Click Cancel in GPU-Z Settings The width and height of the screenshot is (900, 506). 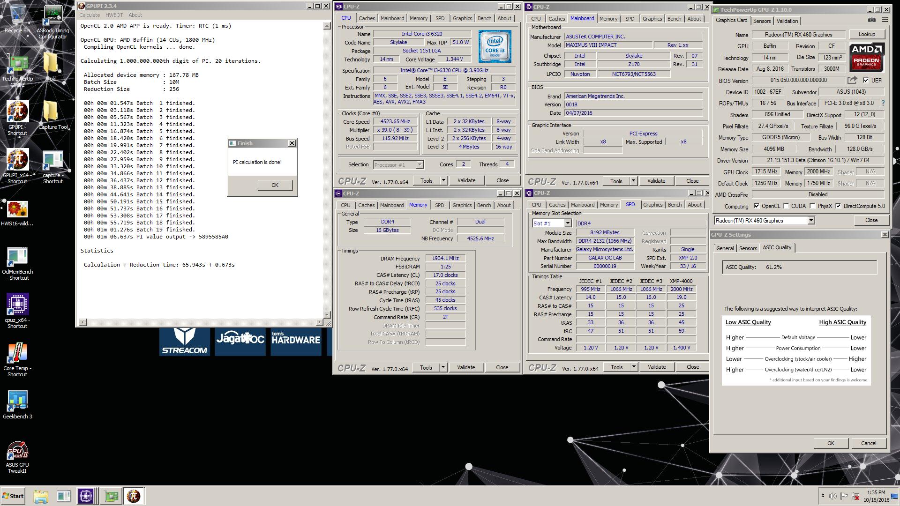pyautogui.click(x=868, y=443)
